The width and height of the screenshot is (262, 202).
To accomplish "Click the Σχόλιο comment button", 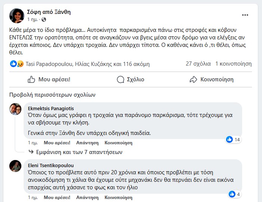I will point(130,79).
